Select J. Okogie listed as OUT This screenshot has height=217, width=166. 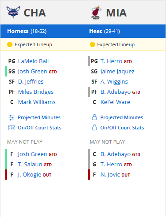tap(29, 175)
